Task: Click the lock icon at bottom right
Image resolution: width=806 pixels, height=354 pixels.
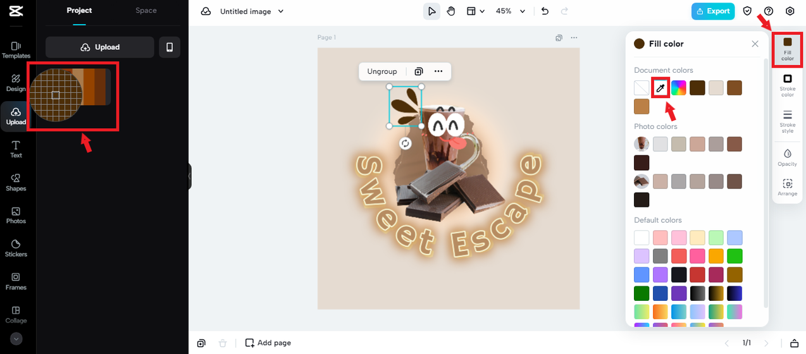Action: (795, 343)
